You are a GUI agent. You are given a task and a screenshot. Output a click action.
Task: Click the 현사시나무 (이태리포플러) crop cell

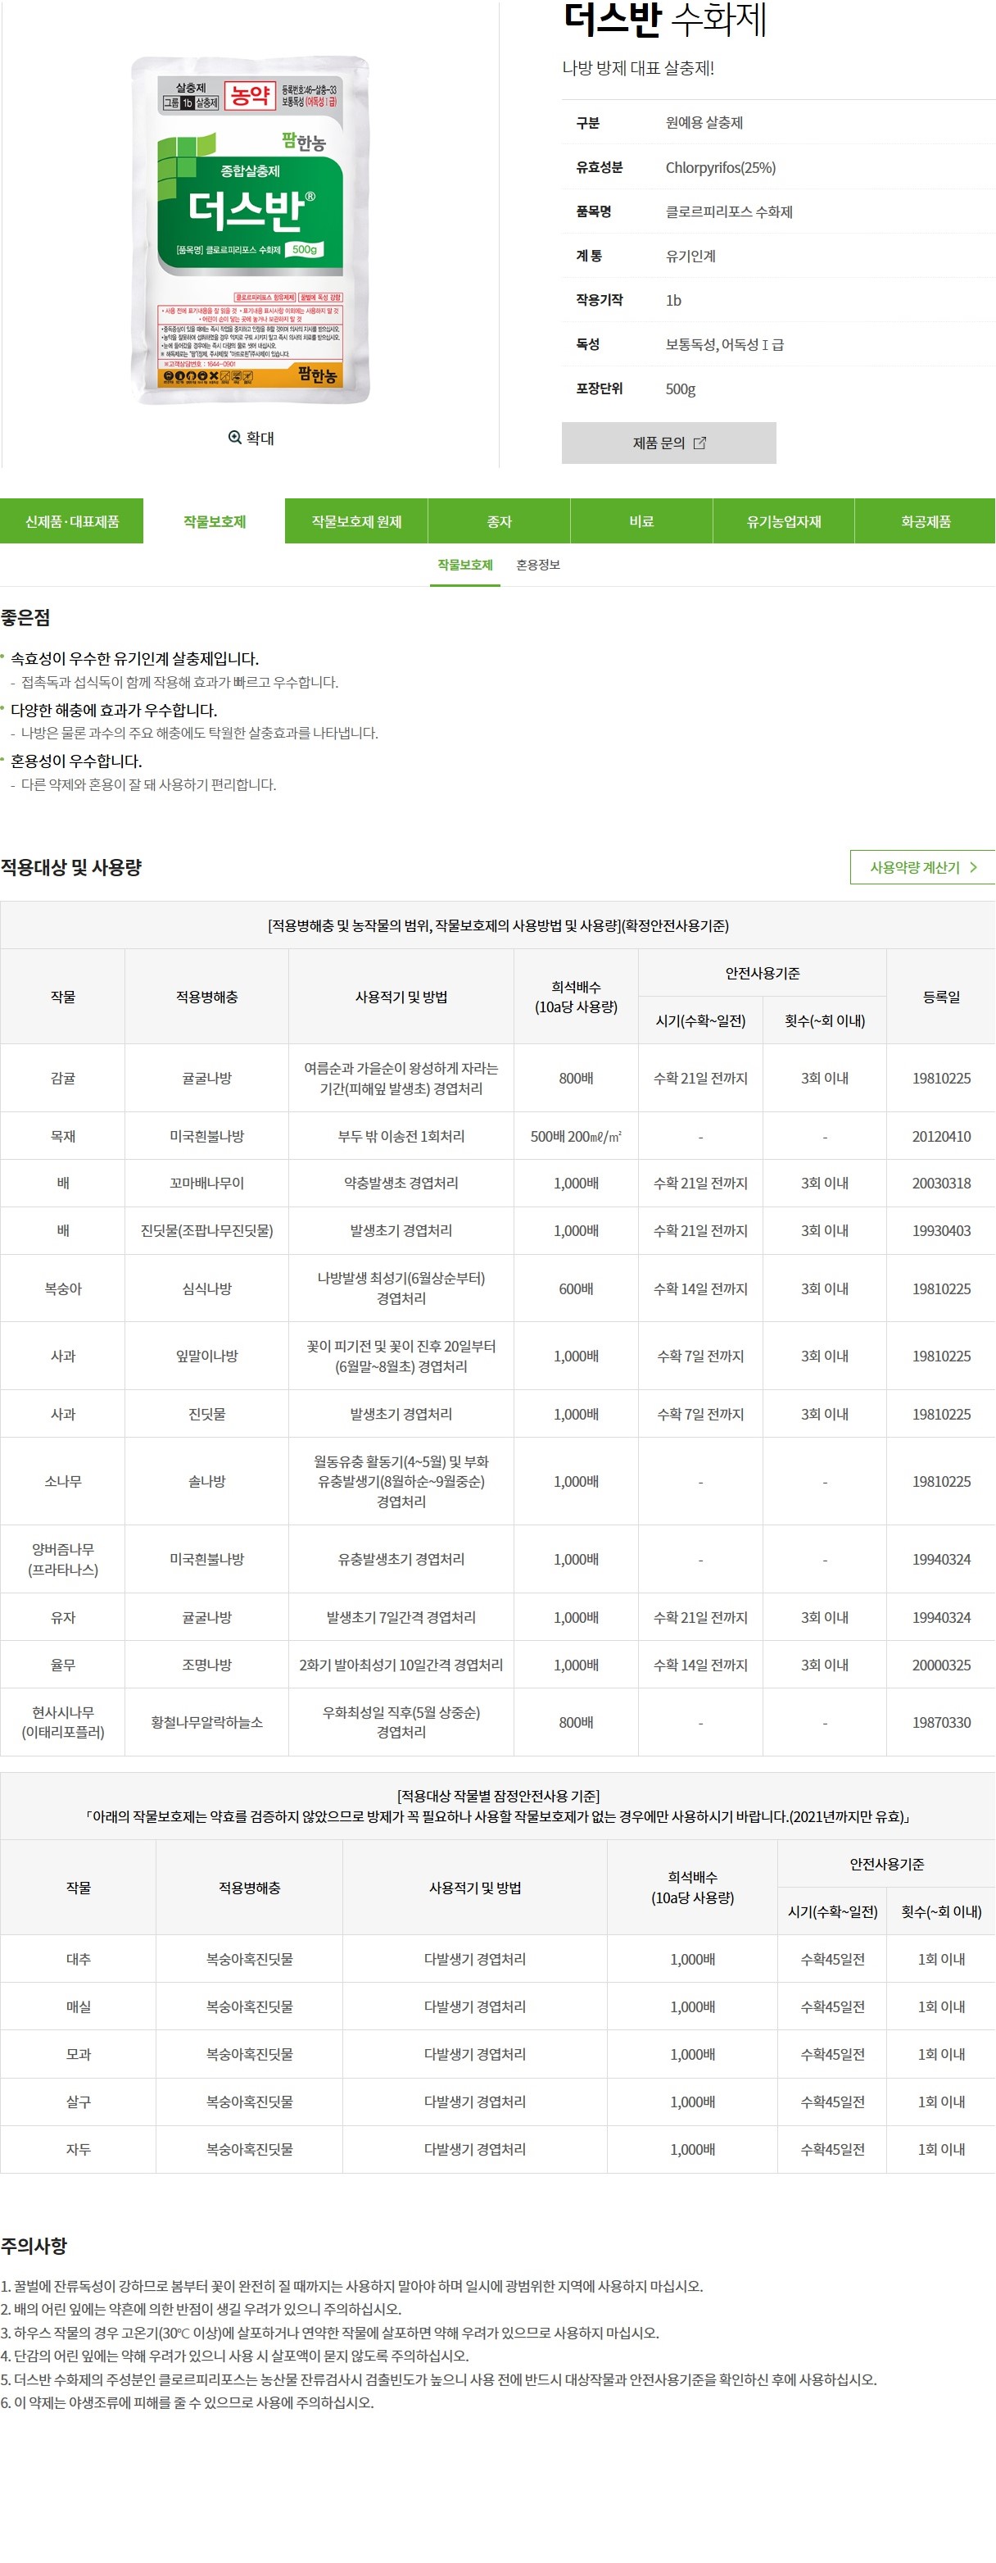[x=62, y=1722]
